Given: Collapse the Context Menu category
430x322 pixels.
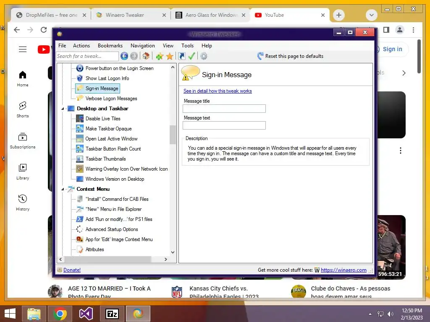Looking at the screenshot, I should (x=63, y=189).
